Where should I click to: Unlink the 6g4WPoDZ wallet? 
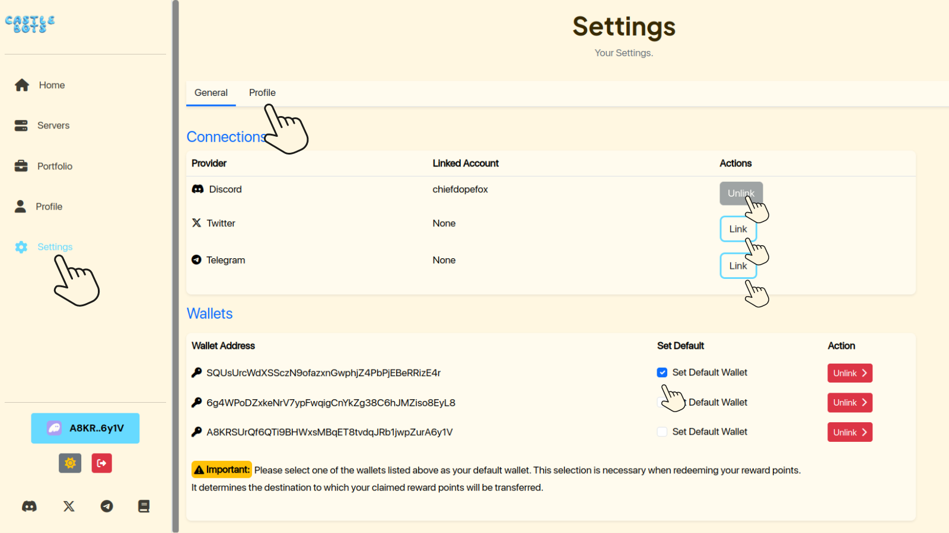(849, 403)
